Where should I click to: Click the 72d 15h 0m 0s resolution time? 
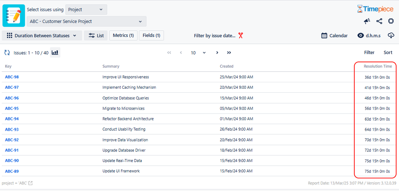coord(377,151)
